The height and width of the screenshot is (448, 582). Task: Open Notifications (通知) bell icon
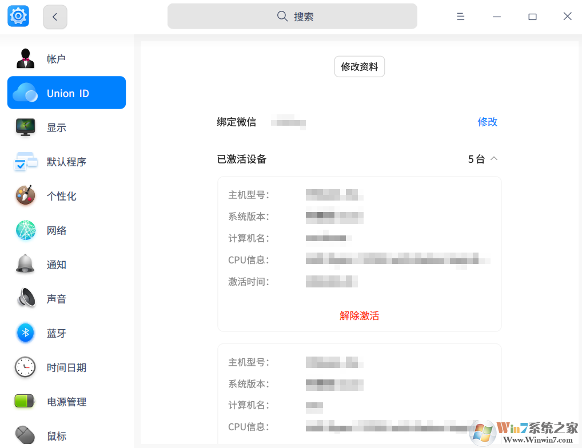pyautogui.click(x=25, y=265)
